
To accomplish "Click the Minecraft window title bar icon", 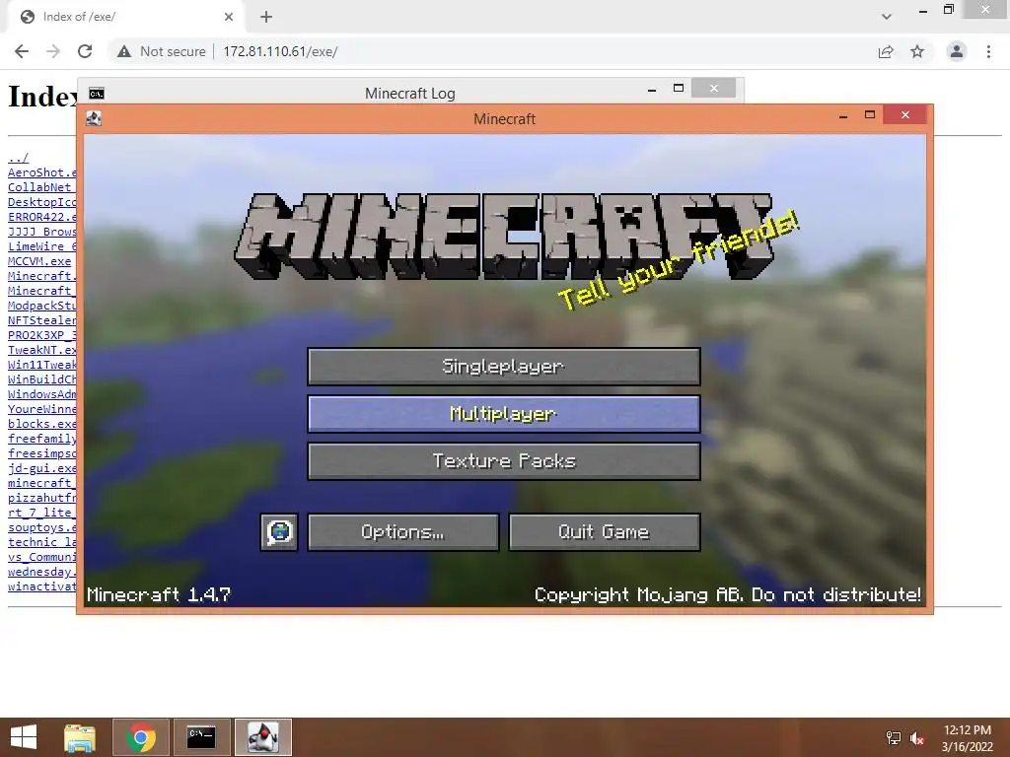I will pos(94,118).
